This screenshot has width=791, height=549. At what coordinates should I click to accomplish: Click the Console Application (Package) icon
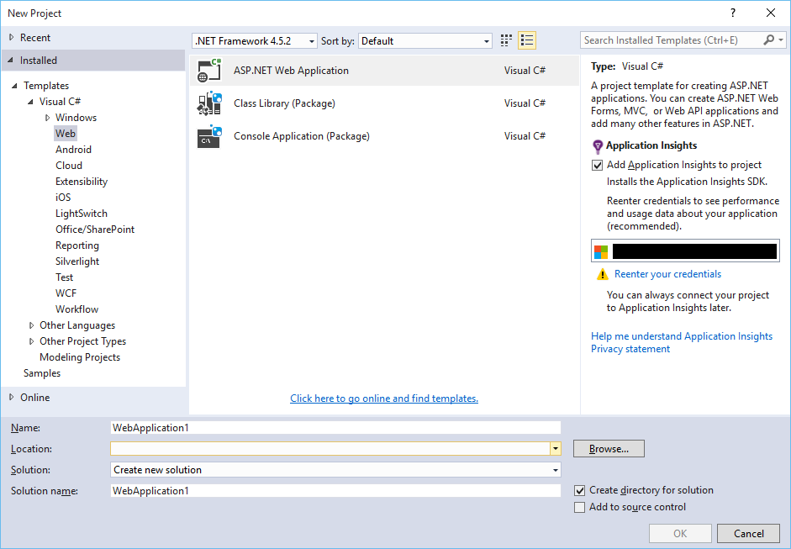(209, 136)
